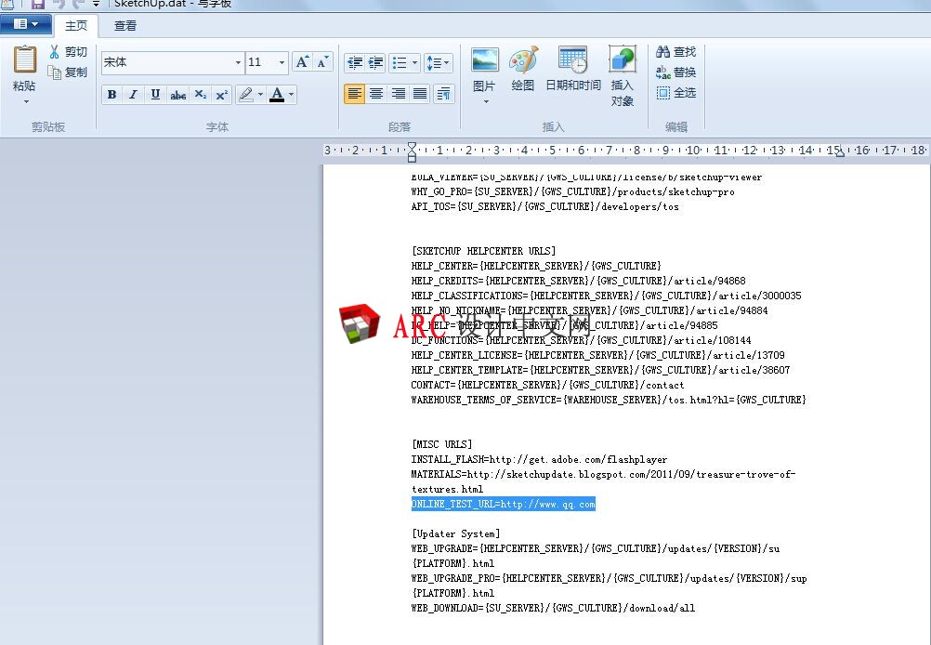Click the 粘贴 clipboard icon

point(24,60)
